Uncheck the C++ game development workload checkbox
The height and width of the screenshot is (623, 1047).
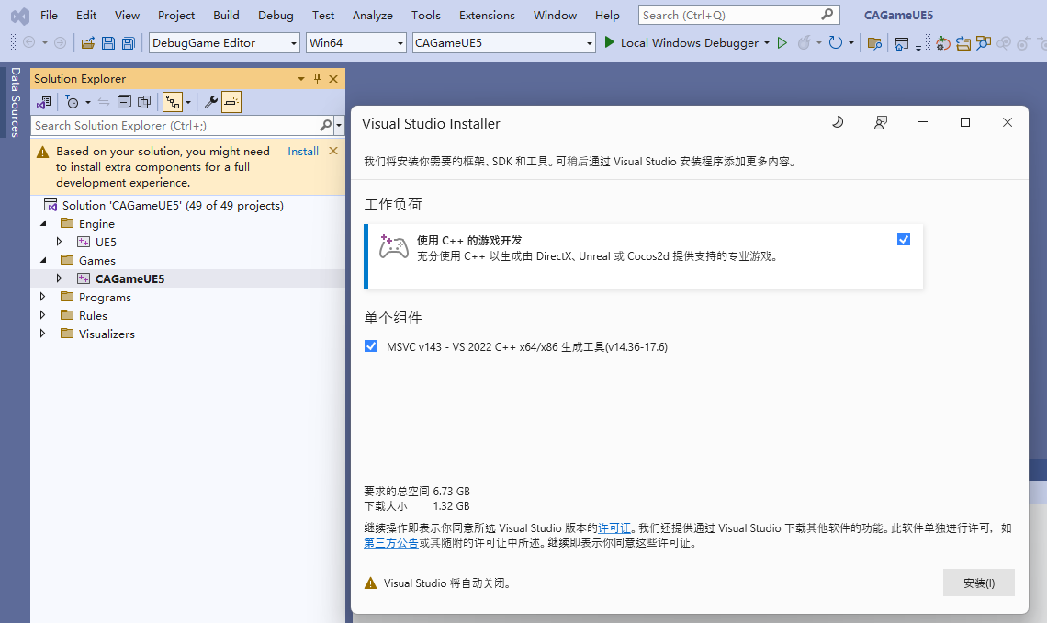click(904, 239)
